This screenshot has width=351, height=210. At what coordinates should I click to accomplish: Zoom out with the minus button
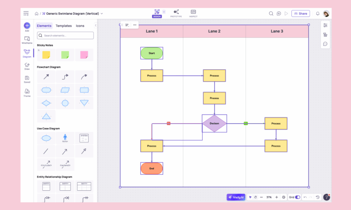pyautogui.click(x=261, y=197)
